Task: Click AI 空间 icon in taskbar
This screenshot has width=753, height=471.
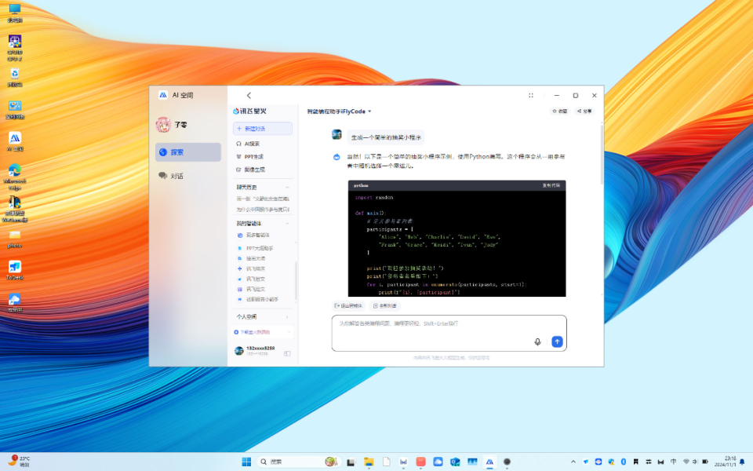Action: (489, 462)
